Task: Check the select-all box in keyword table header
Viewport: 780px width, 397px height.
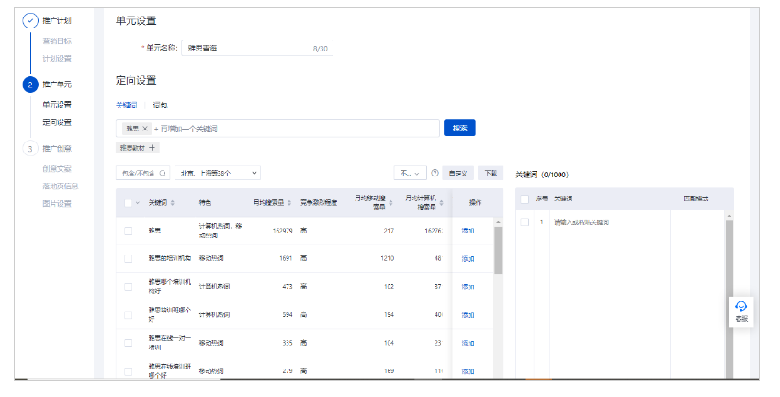Action: click(128, 202)
